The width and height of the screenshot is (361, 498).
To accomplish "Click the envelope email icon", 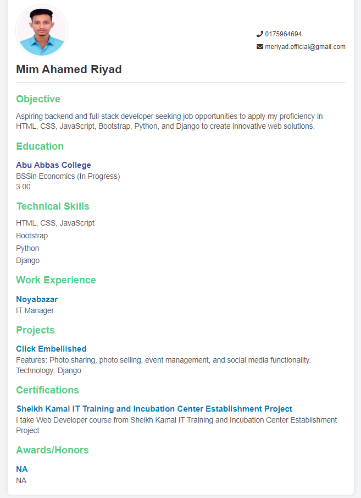I will [260, 47].
